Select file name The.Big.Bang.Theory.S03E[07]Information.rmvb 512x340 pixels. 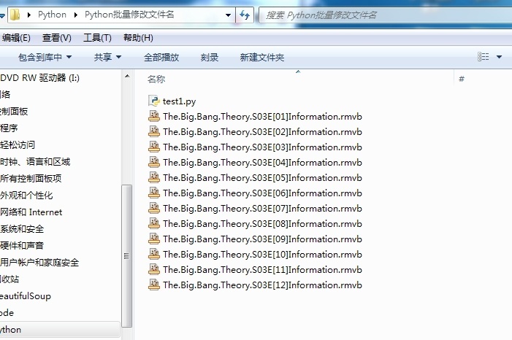tap(262, 209)
